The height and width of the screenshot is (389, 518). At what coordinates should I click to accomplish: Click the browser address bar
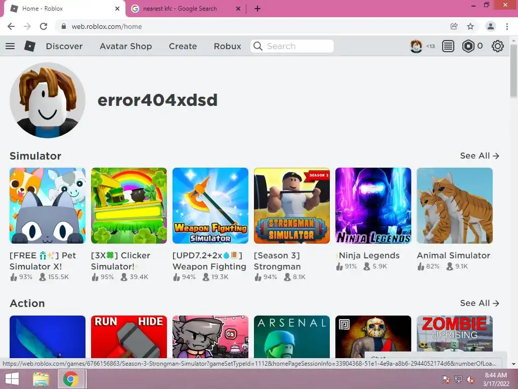251,26
